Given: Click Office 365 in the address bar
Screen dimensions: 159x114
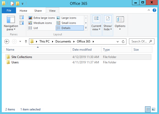Looking at the screenshot, I should pos(83,41).
